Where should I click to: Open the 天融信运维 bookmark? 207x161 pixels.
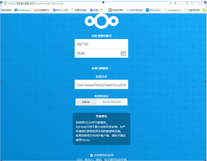(x=192, y=10)
